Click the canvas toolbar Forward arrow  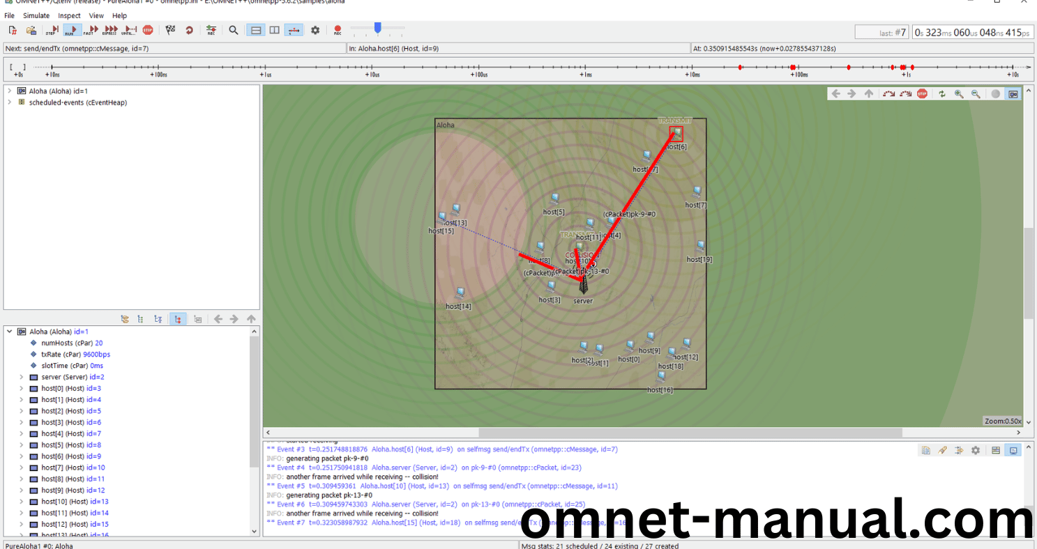[851, 93]
